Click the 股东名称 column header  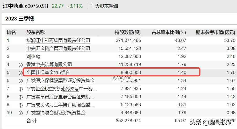tap(35, 32)
